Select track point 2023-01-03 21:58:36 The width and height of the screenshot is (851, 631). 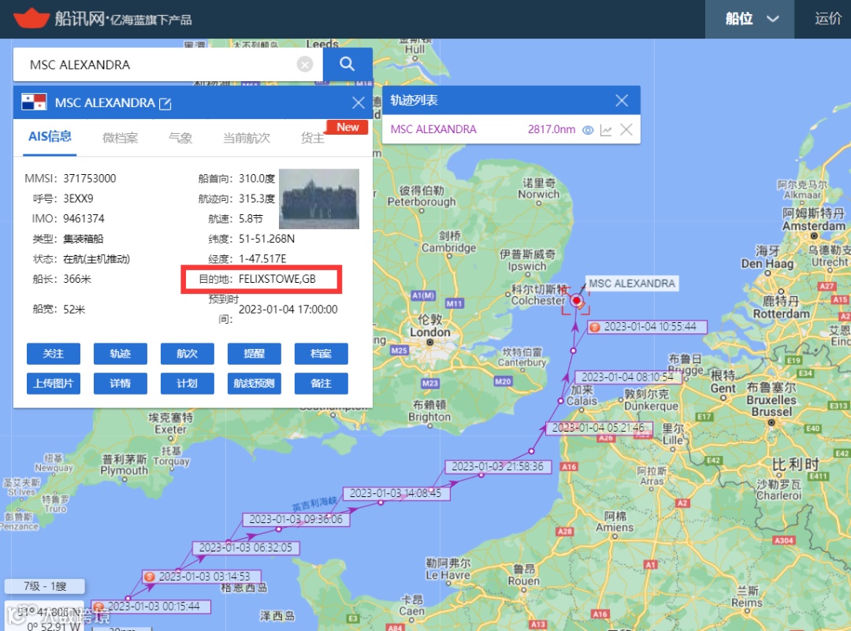tap(497, 466)
